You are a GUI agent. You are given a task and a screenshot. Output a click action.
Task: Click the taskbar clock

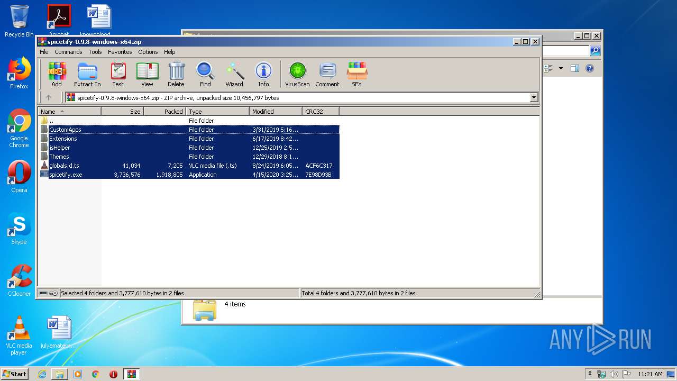(x=650, y=374)
